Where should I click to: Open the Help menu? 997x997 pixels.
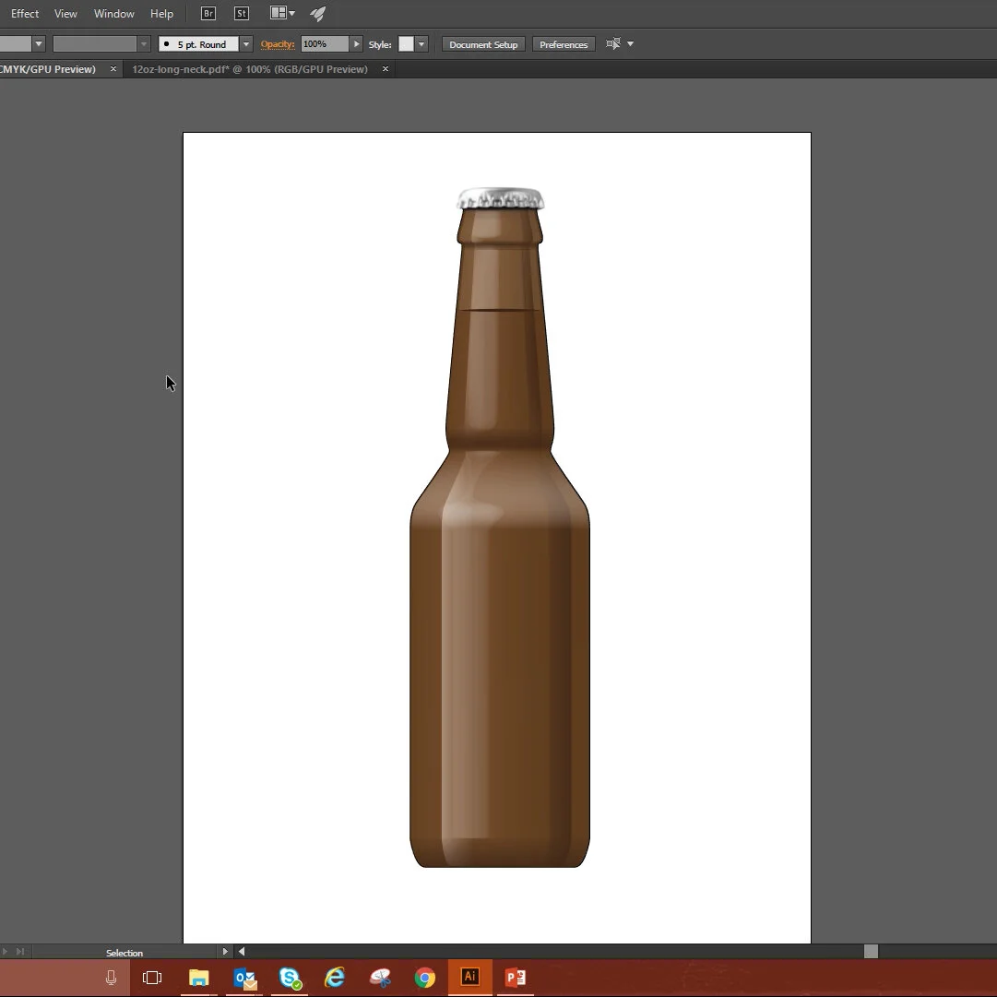[161, 13]
